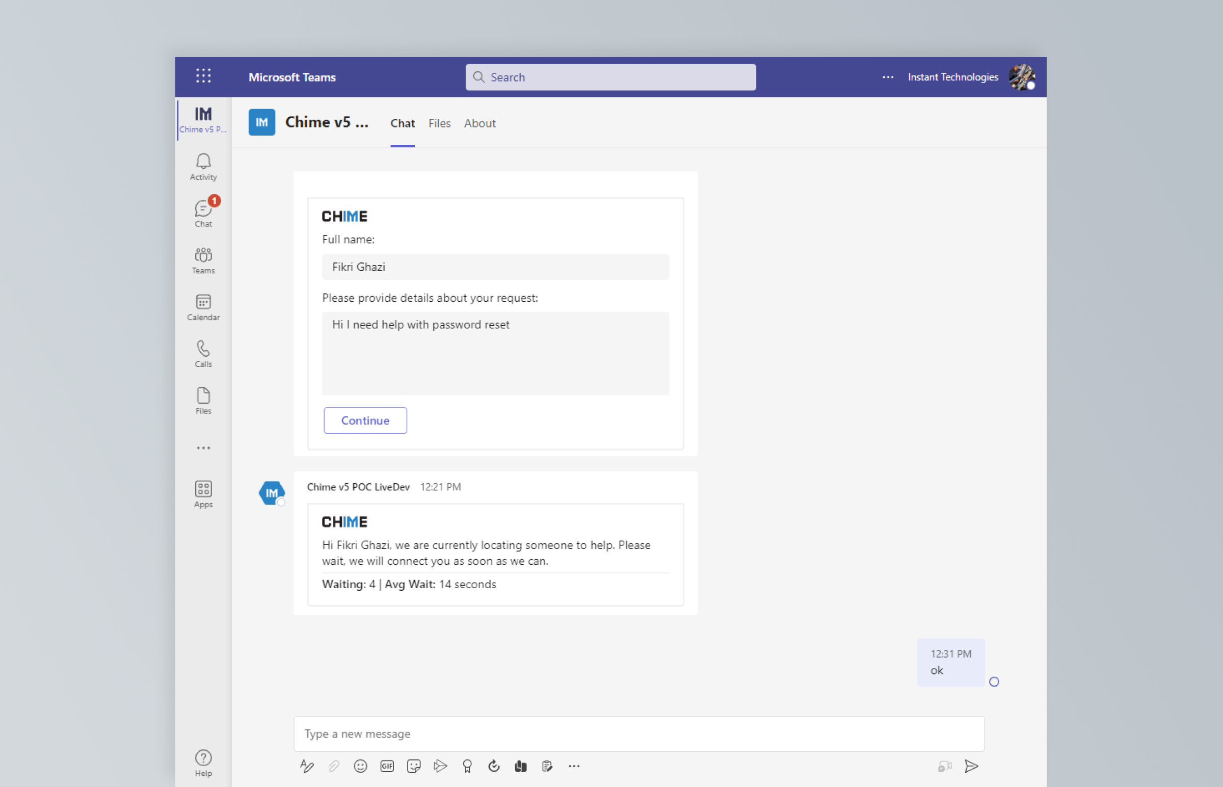
Task: Open the GIF picker
Action: pyautogui.click(x=387, y=766)
